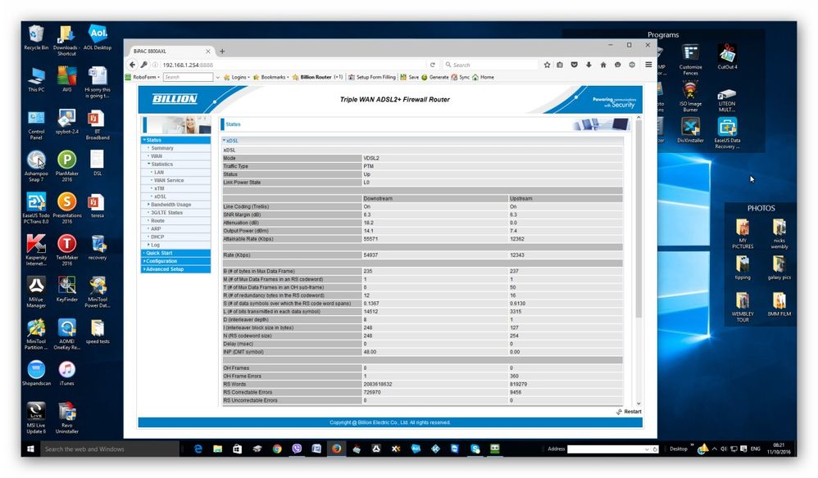Focus the RoboForm toolbar search field

188,77
